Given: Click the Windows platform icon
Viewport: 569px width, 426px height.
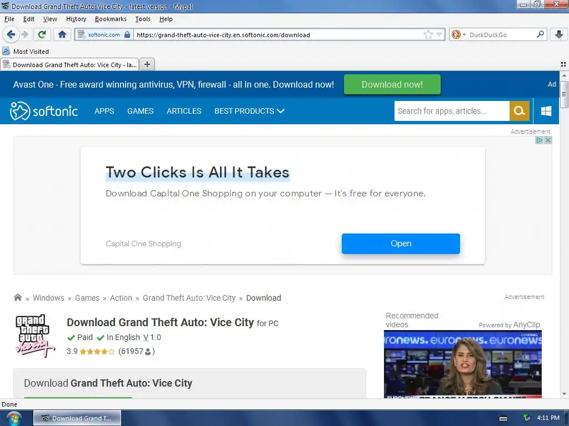Looking at the screenshot, I should point(546,111).
